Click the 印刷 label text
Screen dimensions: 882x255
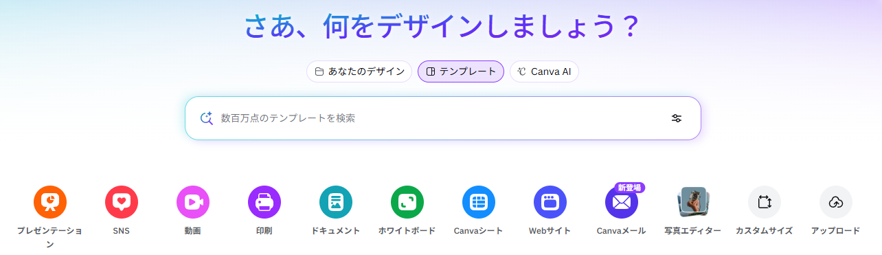(x=264, y=231)
